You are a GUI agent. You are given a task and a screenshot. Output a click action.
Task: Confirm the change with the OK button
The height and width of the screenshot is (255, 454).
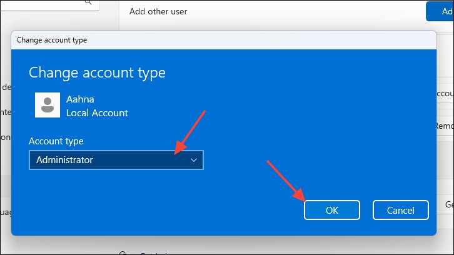coord(332,210)
